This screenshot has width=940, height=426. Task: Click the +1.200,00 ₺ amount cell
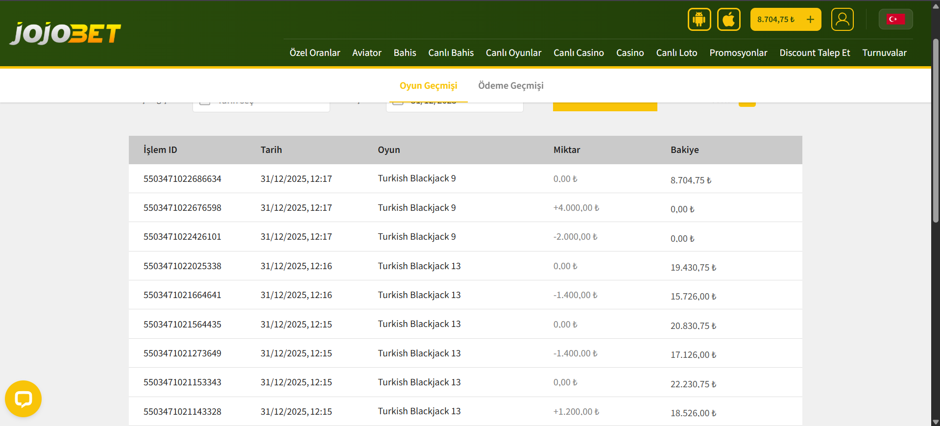[576, 412]
